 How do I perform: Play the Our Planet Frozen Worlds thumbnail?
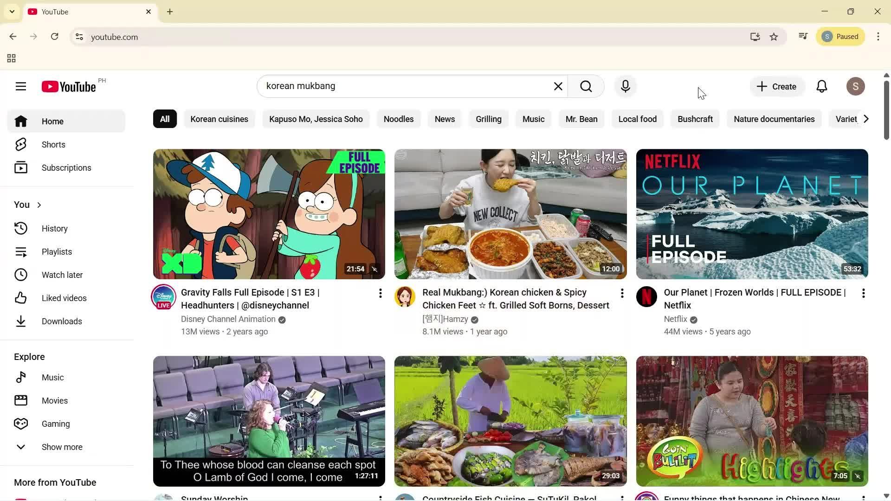point(751,214)
